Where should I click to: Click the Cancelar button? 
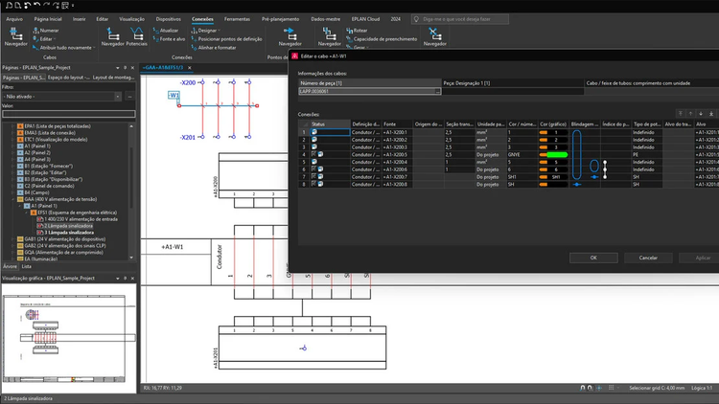click(648, 258)
